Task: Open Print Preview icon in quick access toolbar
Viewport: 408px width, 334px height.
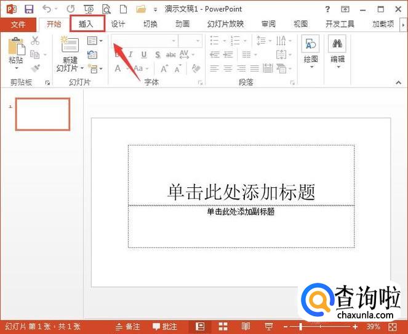Action: pyautogui.click(x=106, y=9)
